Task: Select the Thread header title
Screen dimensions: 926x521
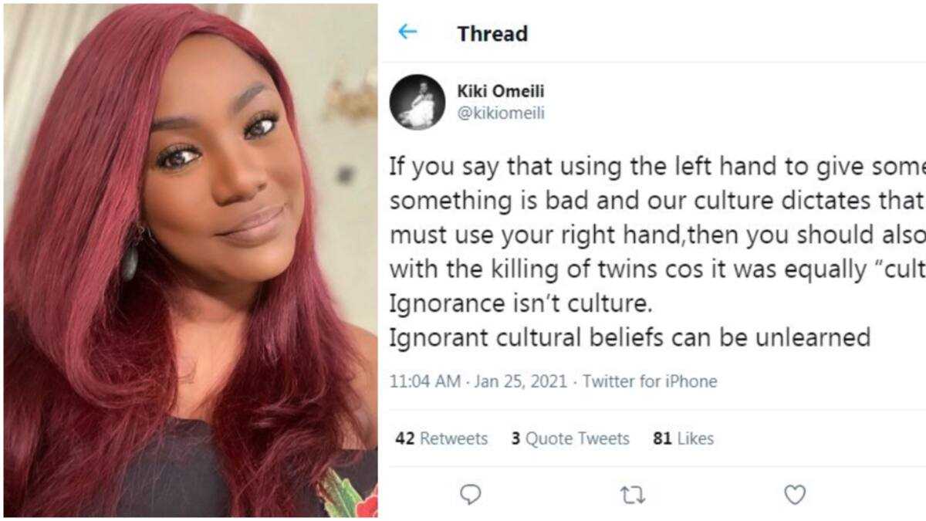Action: tap(492, 33)
